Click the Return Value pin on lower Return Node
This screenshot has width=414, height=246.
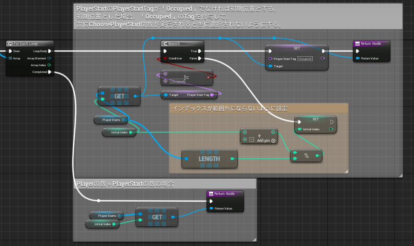tap(211, 208)
